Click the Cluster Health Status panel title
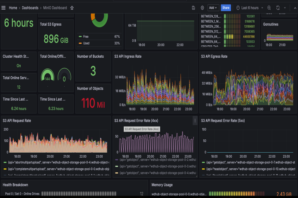Viewport: 298px width, 198px height. coord(16,57)
